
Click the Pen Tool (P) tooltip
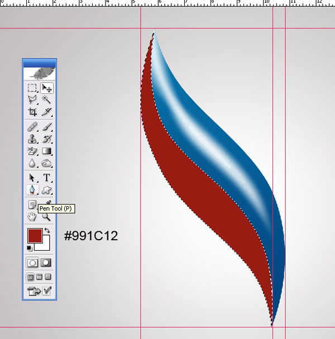coord(56,209)
